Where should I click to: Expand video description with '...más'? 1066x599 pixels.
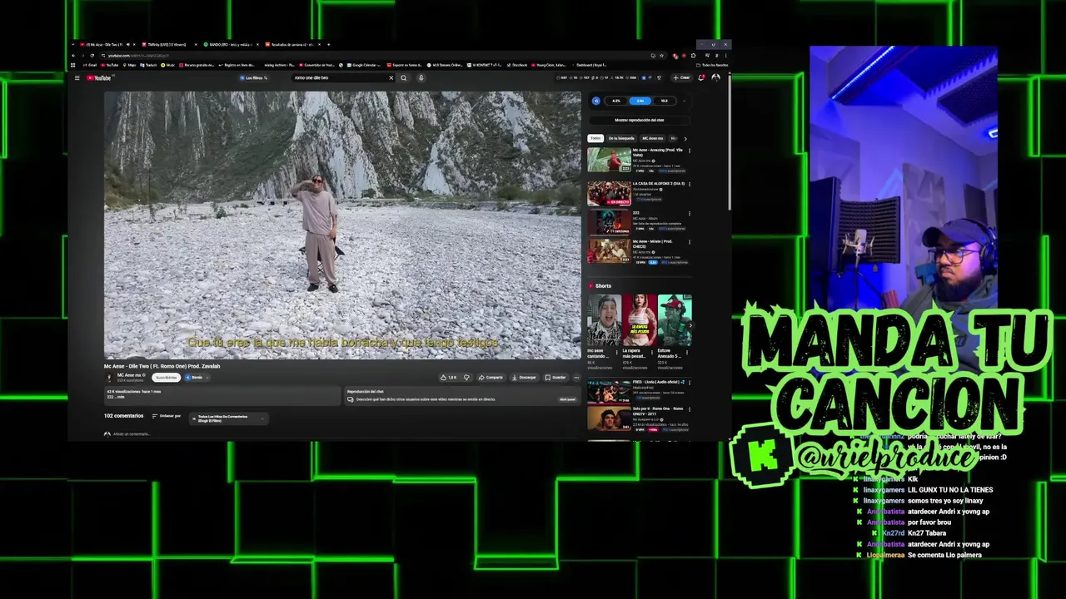point(120,397)
